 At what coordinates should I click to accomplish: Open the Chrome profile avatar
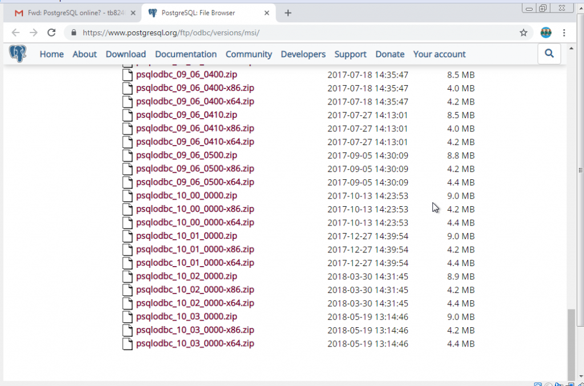coord(546,33)
